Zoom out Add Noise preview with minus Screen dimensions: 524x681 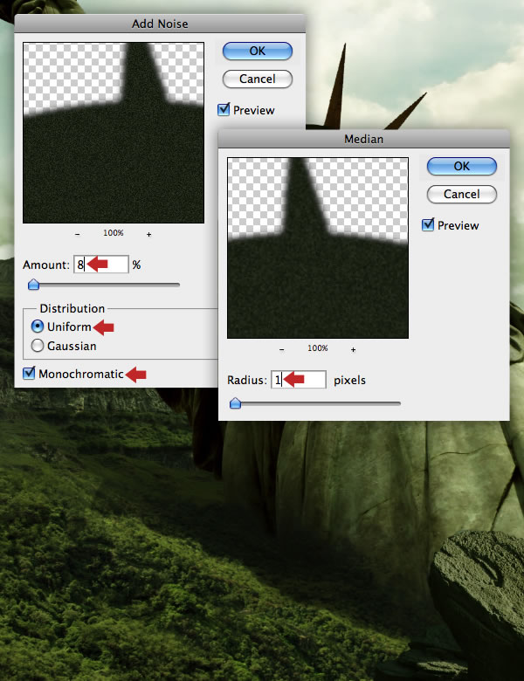[78, 234]
